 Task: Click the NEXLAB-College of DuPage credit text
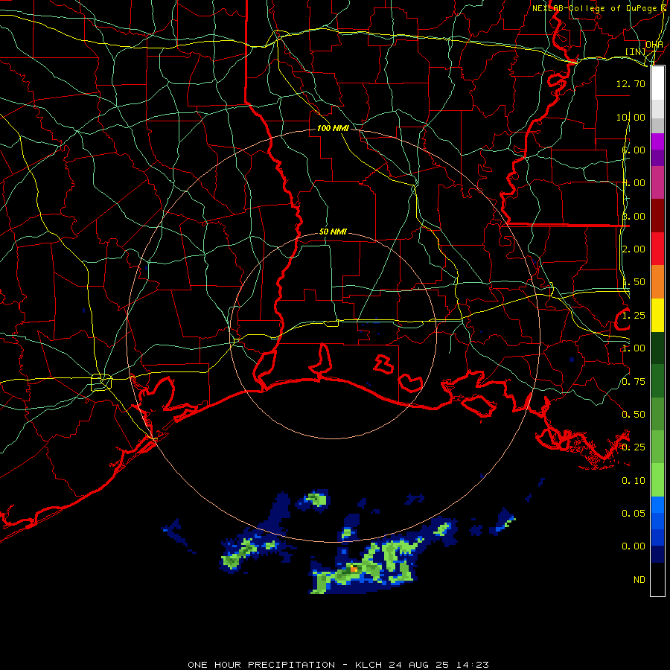point(595,8)
